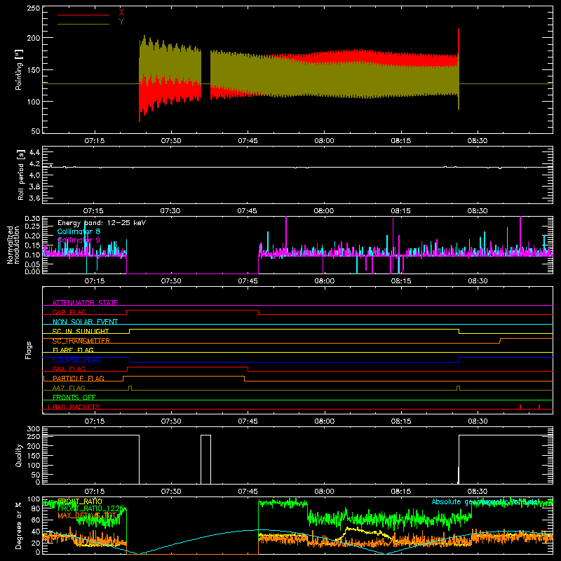The height and width of the screenshot is (561, 561).
Task: Click the 07:45 label under Roll period plot
Action: click(x=248, y=211)
